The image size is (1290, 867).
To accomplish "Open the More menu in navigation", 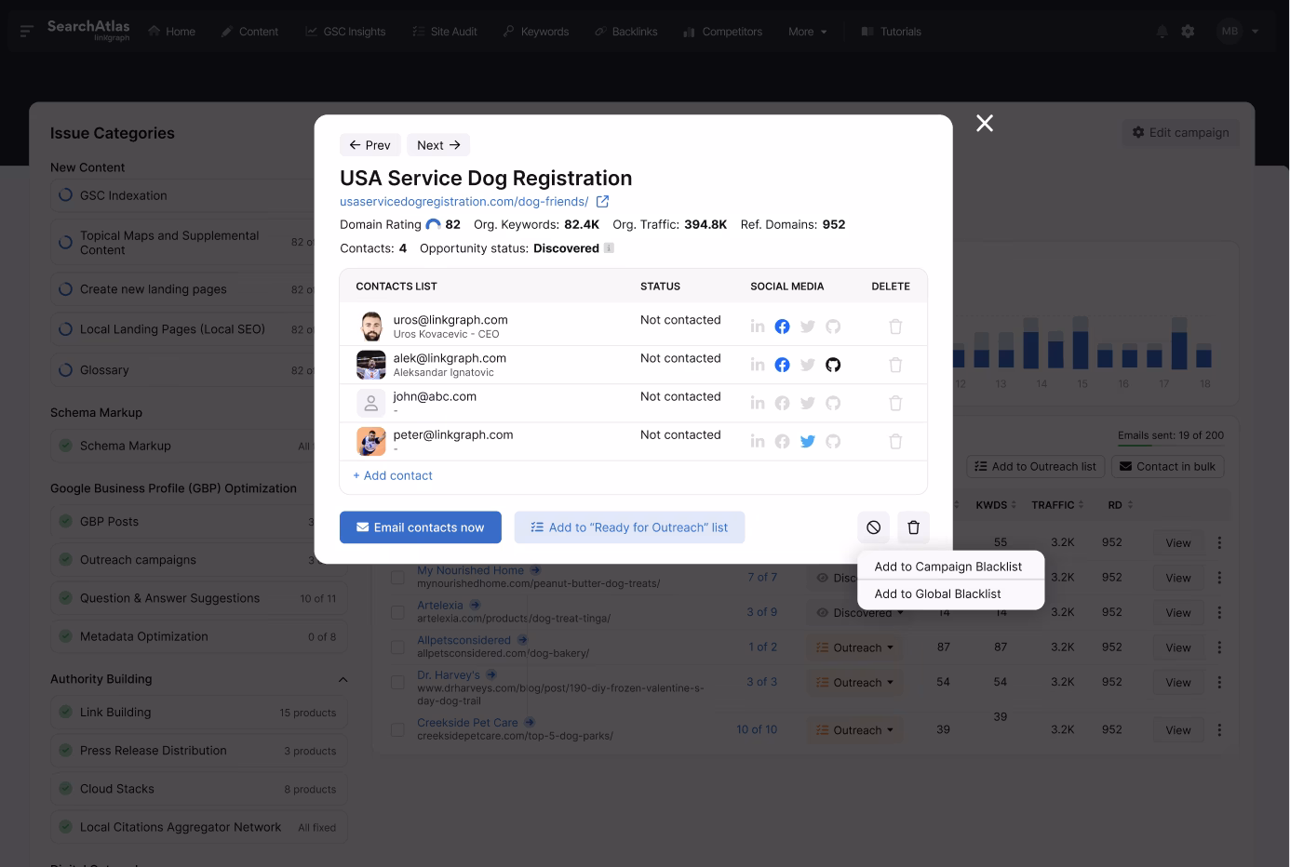I will pos(807,32).
